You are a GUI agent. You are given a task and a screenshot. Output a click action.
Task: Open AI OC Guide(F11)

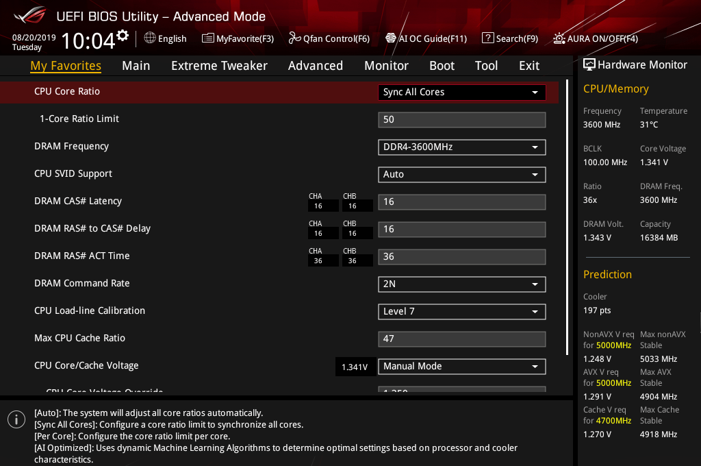[x=433, y=38]
